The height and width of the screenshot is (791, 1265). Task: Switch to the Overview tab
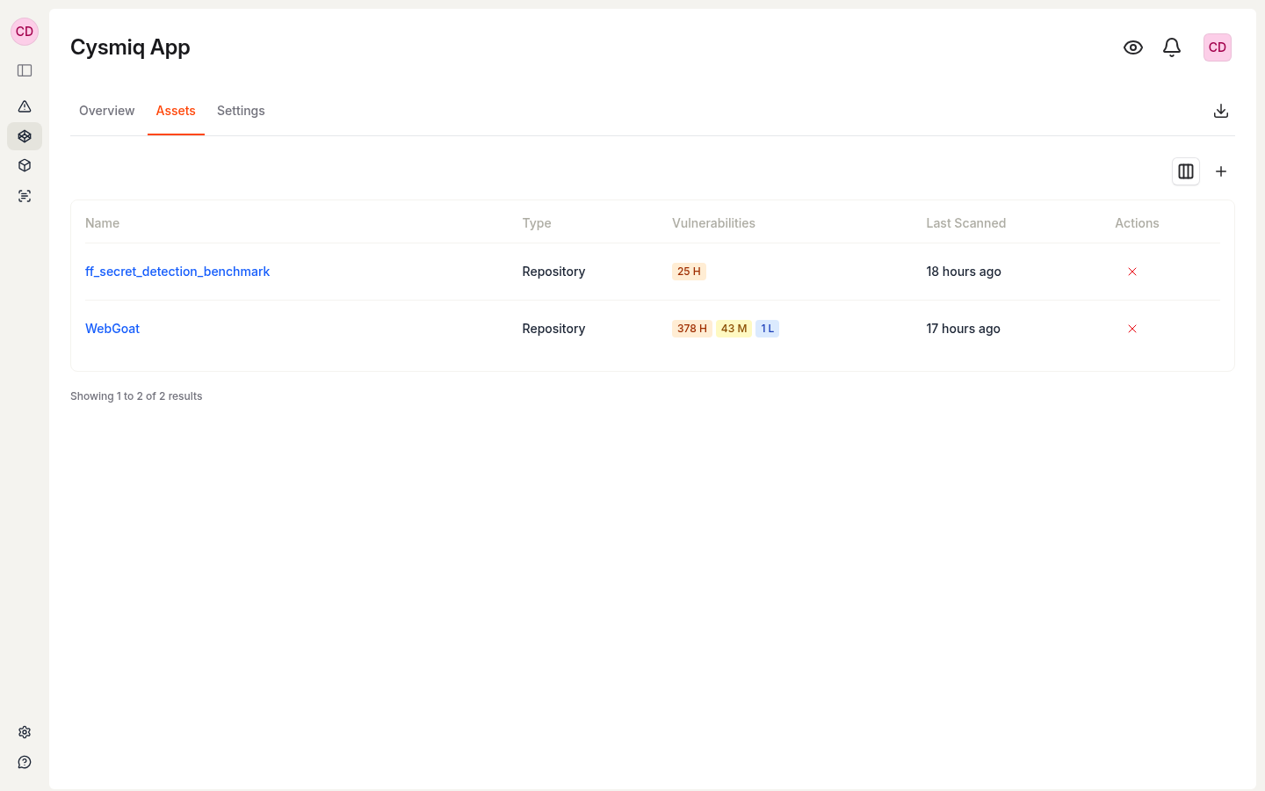pos(106,111)
